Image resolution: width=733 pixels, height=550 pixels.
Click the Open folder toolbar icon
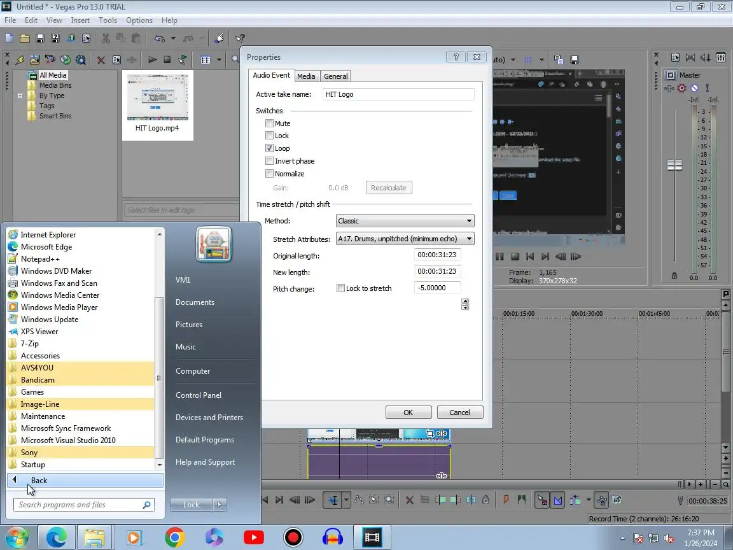[24, 38]
